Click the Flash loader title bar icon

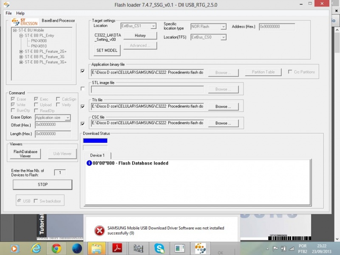[7, 5]
